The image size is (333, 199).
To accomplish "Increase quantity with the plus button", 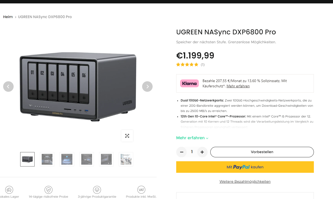I will [x=202, y=152].
